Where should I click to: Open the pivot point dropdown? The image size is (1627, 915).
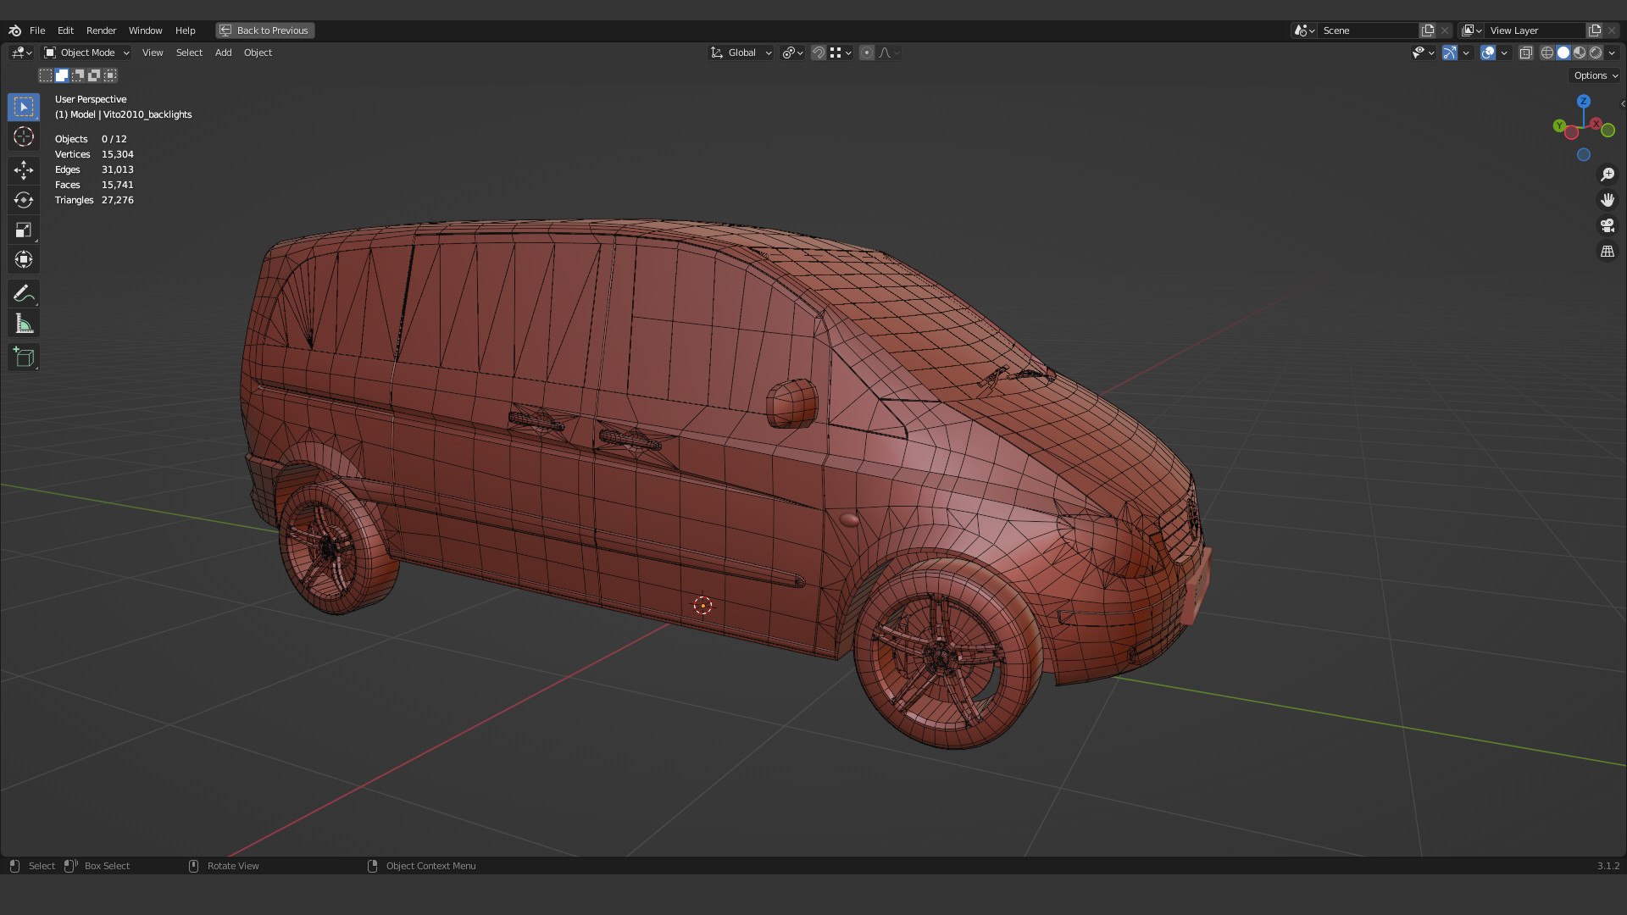click(x=792, y=53)
